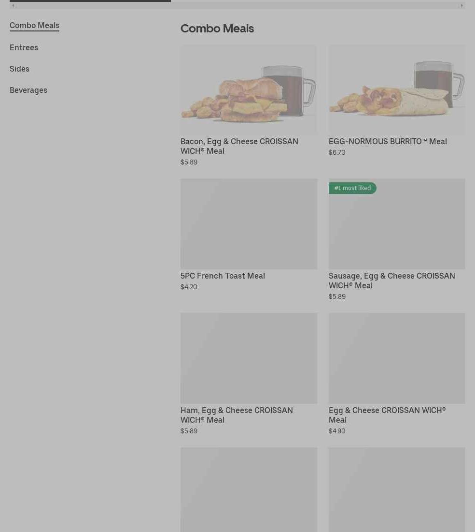Click the EGG-NORMOUS BURRITO Meal name

coord(388,141)
